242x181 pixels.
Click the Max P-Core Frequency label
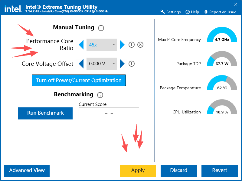pos(179,40)
